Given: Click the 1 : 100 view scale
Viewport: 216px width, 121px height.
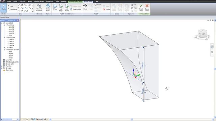Looking at the screenshot, I should click(x=25, y=120).
